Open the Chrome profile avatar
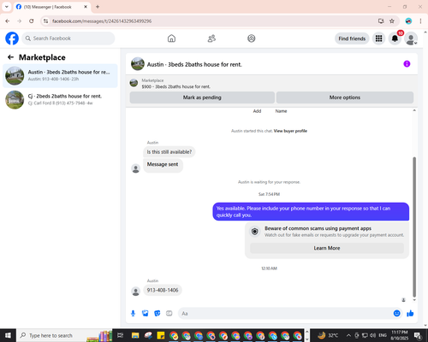The width and height of the screenshot is (428, 342). [x=408, y=21]
